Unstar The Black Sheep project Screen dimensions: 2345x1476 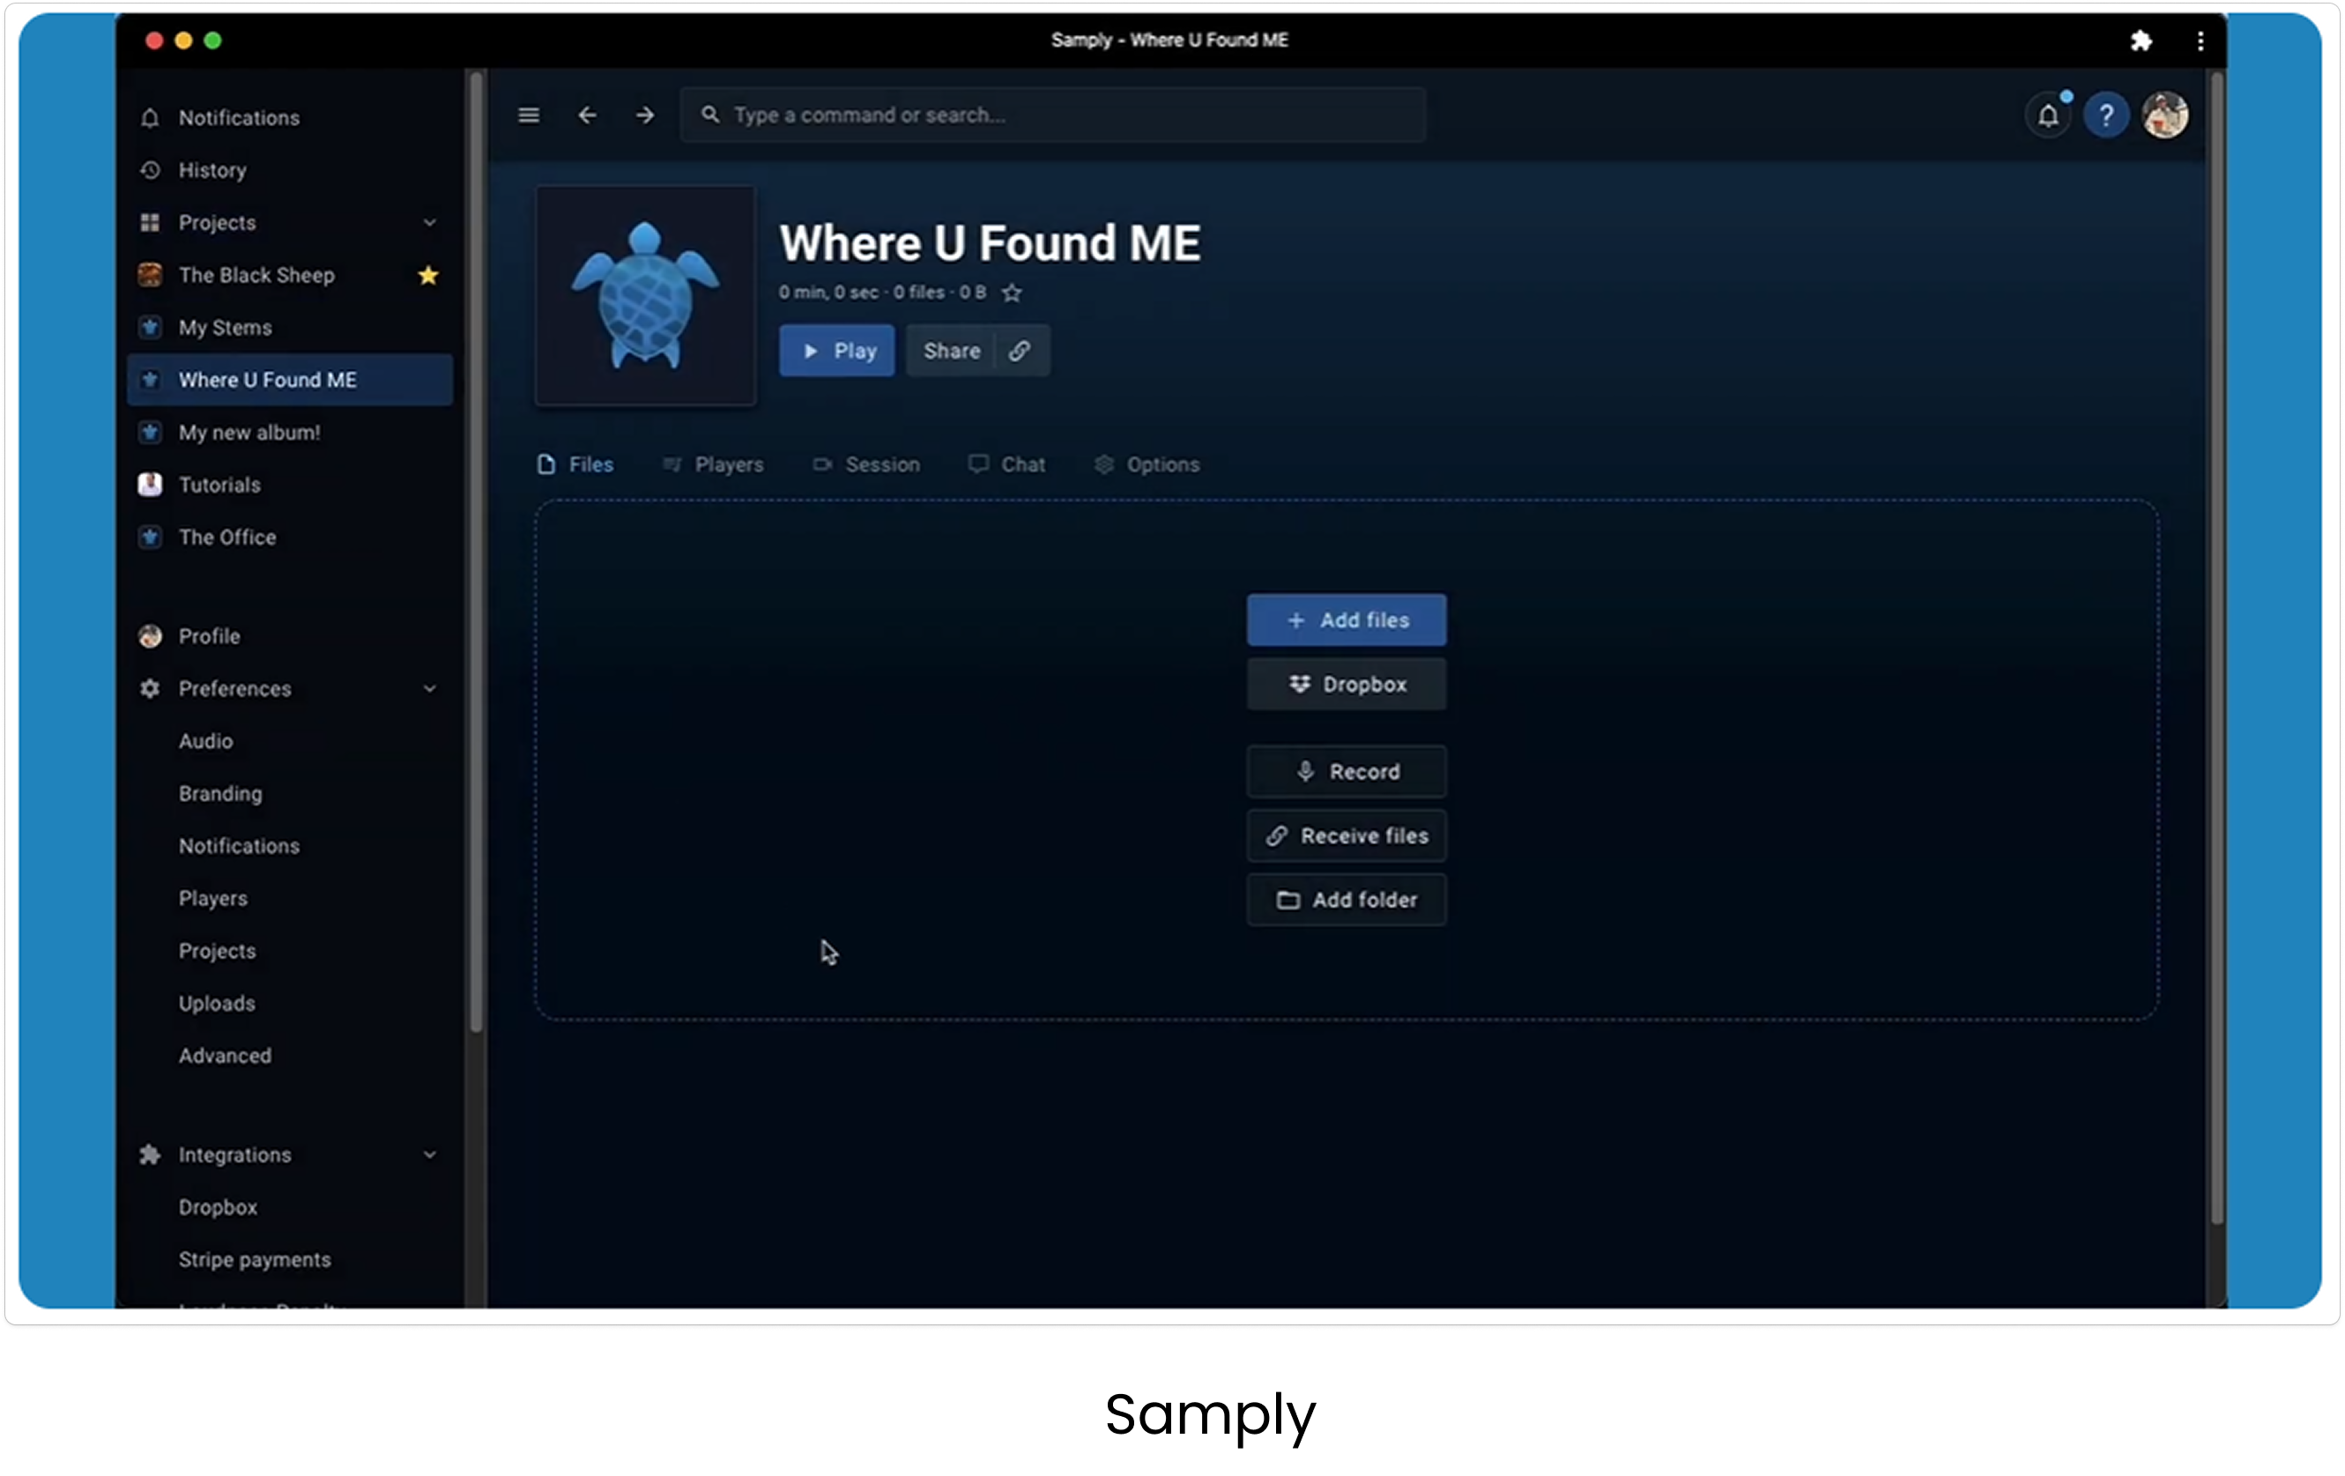[428, 276]
